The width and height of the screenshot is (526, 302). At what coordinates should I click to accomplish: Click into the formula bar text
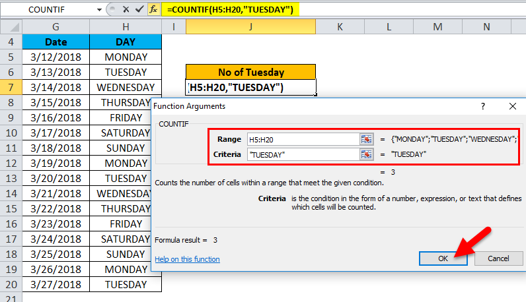pyautogui.click(x=230, y=9)
